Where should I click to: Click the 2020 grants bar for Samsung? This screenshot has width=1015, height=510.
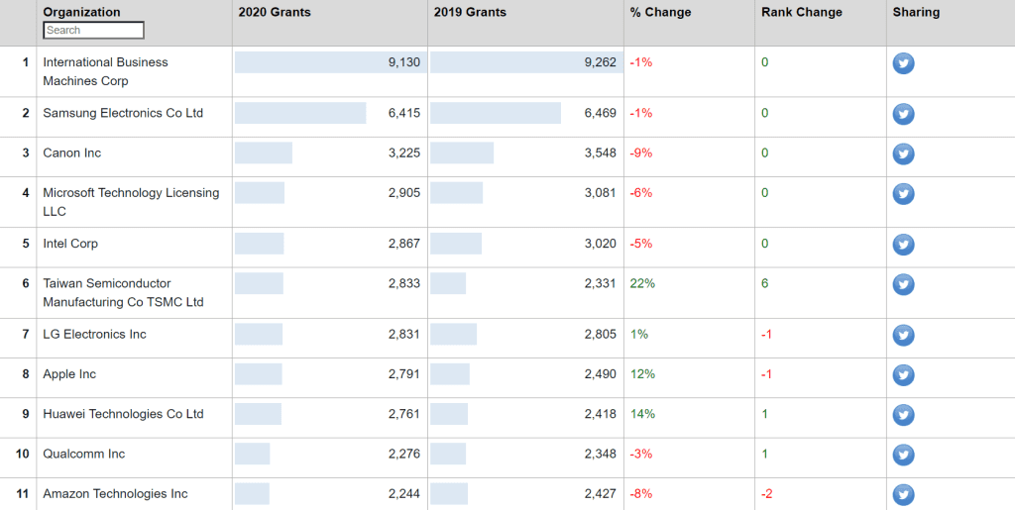tap(300, 113)
